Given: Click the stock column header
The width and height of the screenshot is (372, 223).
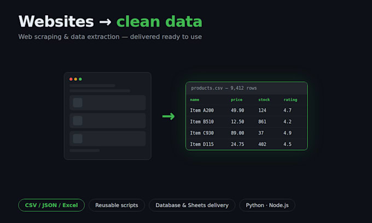Looking at the screenshot, I should pos(264,100).
